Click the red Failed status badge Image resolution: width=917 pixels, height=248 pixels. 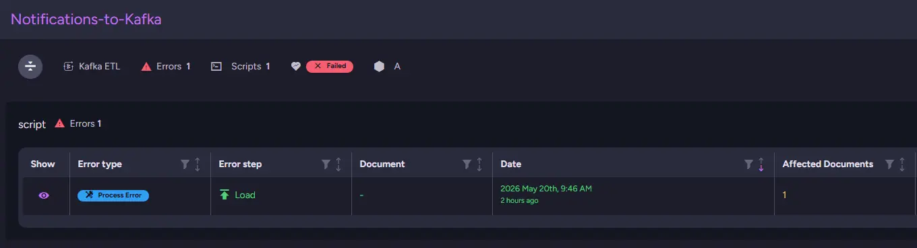pyautogui.click(x=330, y=66)
